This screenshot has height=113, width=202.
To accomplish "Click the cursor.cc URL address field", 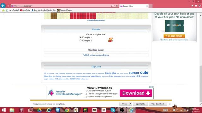I will (x=61, y=6).
